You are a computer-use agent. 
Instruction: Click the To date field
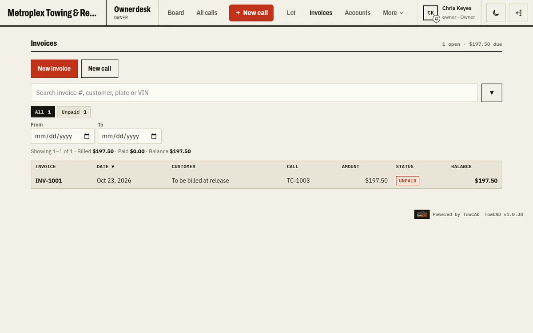(130, 136)
